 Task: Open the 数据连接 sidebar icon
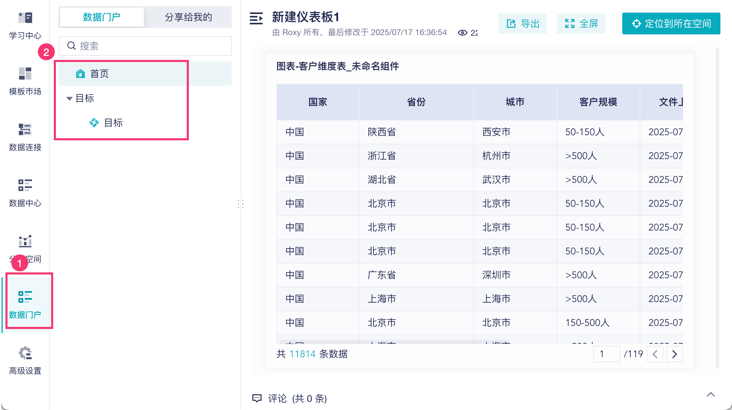25,130
